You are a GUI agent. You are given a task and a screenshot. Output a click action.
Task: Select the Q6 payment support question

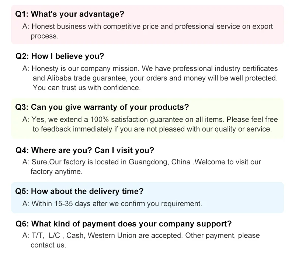[124, 224]
